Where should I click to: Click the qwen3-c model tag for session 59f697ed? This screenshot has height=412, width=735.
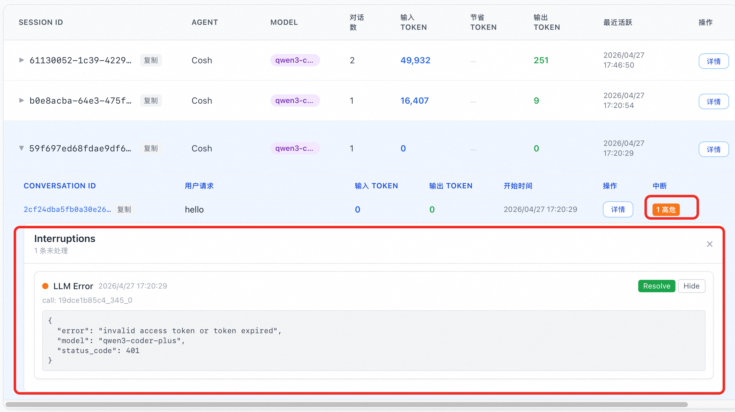click(295, 148)
